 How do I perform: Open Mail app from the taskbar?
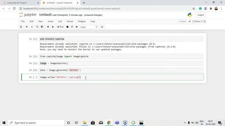pos(101,123)
